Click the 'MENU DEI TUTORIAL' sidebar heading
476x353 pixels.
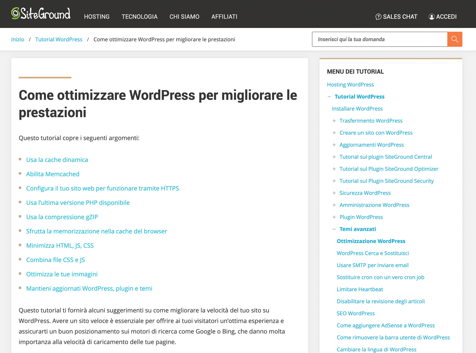coord(355,72)
